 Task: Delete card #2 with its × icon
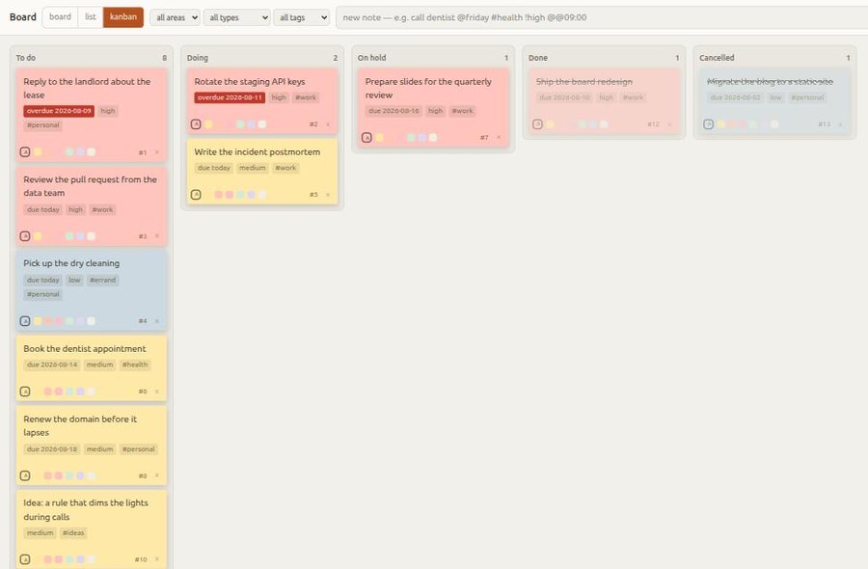click(x=328, y=124)
